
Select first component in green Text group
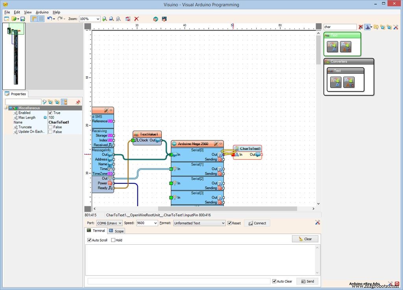(333, 47)
